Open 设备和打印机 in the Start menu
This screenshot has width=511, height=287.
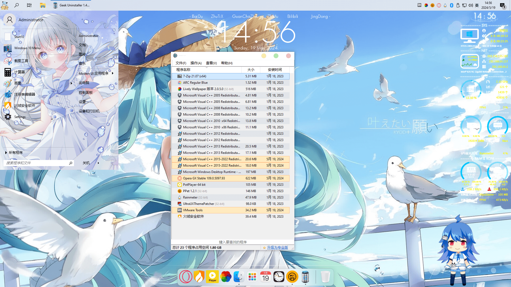(x=89, y=111)
